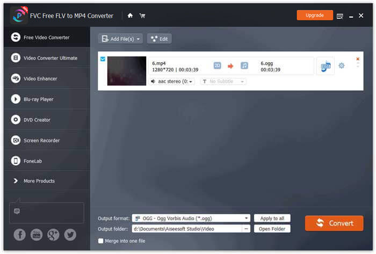The height and width of the screenshot is (254, 376).
Task: Select Free Video Converter in sidebar
Action: tap(47, 37)
